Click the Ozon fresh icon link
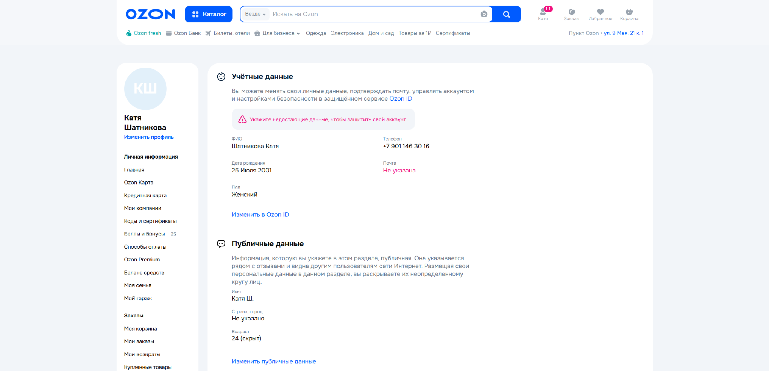The height and width of the screenshot is (371, 769). (129, 33)
